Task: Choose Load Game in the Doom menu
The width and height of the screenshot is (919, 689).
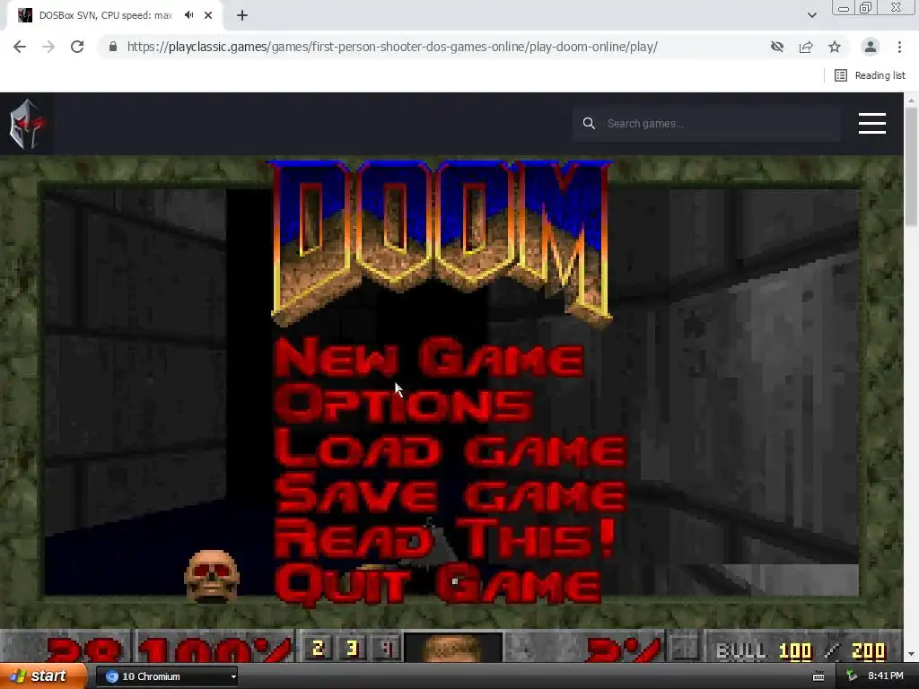Action: tap(451, 449)
